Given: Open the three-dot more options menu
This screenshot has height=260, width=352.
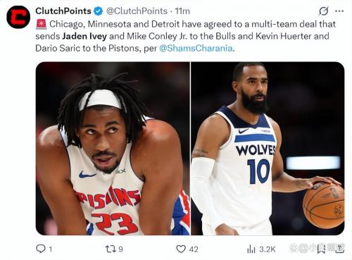Looking at the screenshot, I should pos(339,11).
